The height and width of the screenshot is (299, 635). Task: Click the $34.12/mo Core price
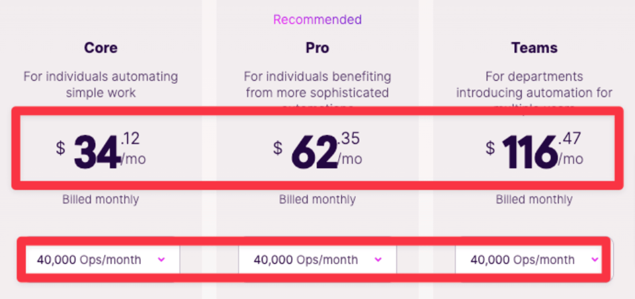click(x=101, y=151)
